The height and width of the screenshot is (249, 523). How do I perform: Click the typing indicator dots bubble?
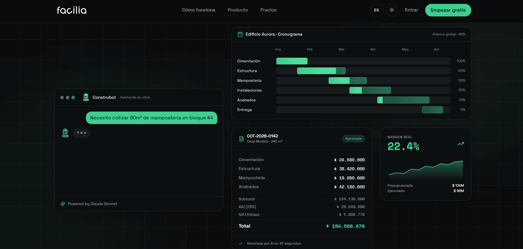(x=81, y=133)
